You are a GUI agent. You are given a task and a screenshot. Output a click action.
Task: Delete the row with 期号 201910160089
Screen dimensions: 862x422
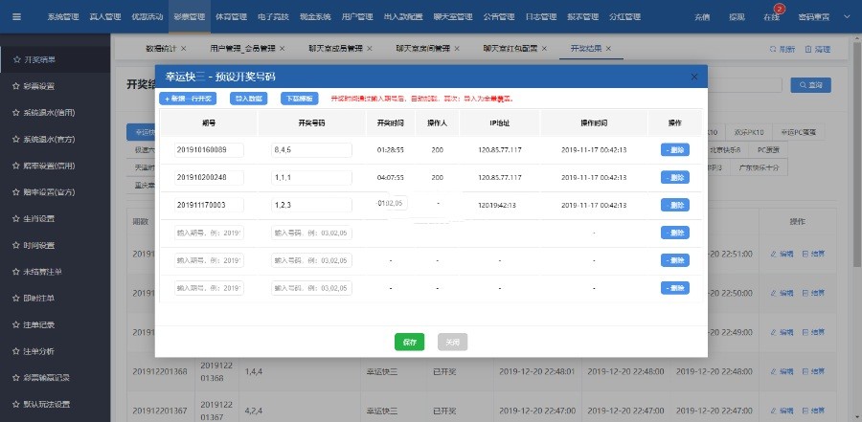(674, 150)
